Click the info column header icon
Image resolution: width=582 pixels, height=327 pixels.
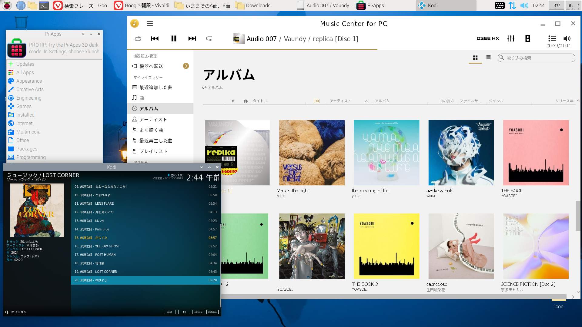click(x=246, y=101)
